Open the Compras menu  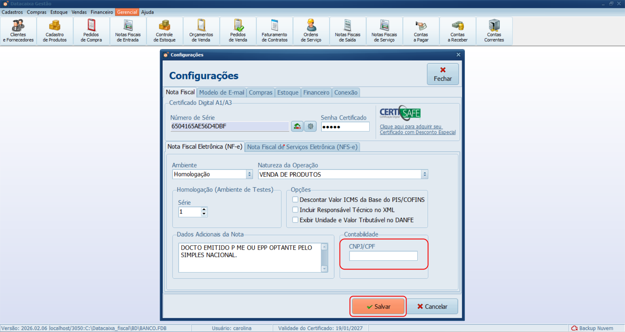(36, 12)
